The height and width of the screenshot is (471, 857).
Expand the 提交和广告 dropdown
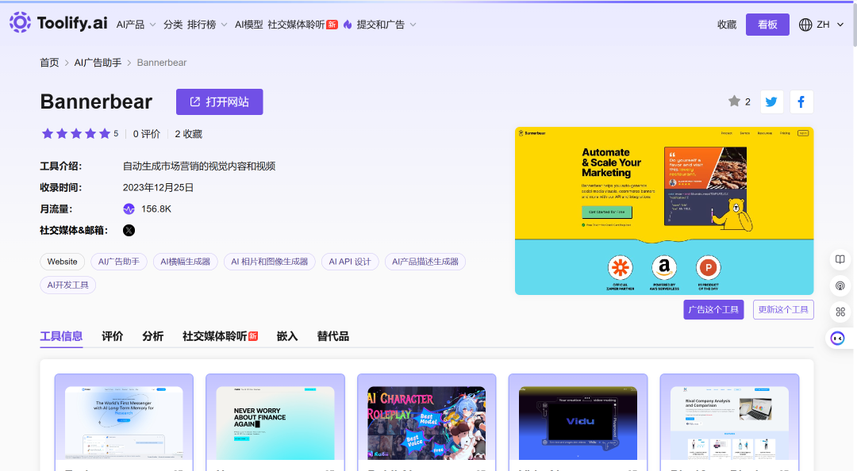click(386, 25)
